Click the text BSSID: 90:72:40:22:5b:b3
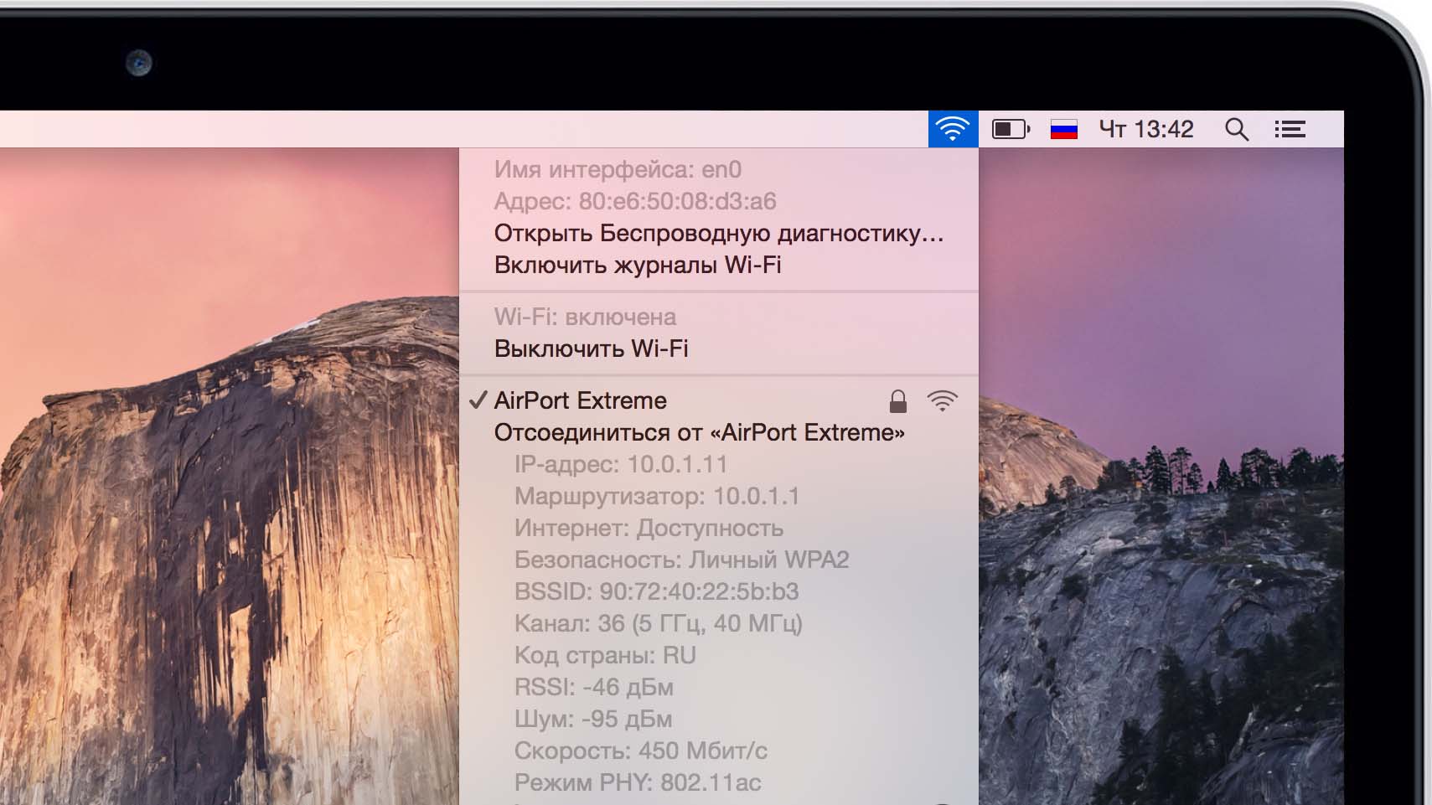 point(657,591)
